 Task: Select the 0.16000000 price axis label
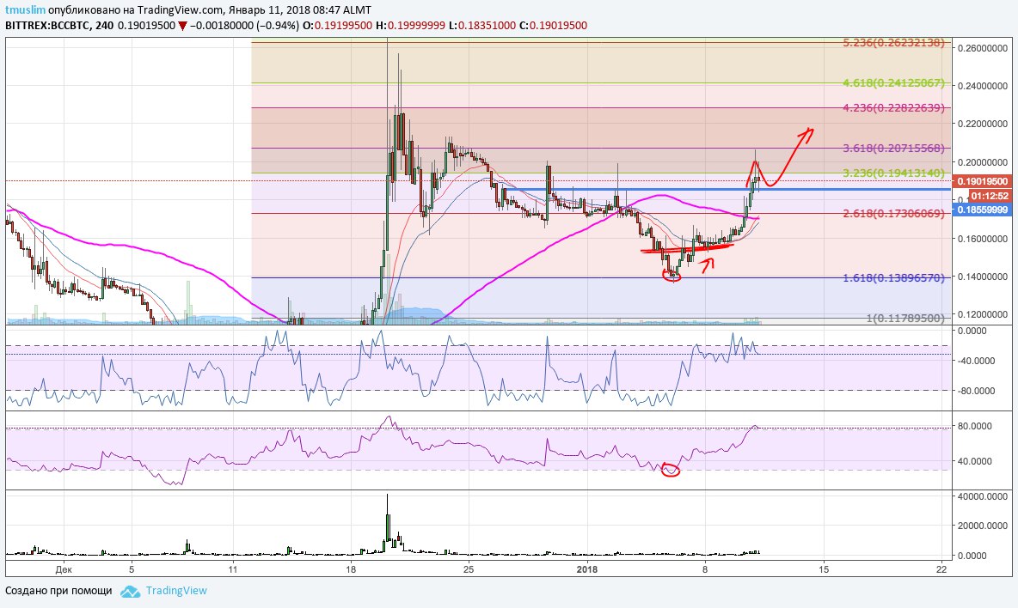click(982, 239)
